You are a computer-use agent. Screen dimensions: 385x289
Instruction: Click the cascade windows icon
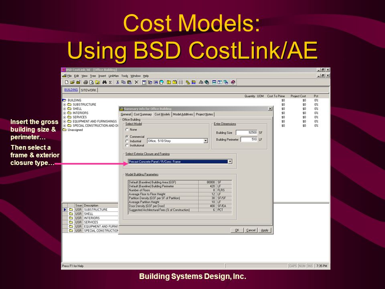226,82
